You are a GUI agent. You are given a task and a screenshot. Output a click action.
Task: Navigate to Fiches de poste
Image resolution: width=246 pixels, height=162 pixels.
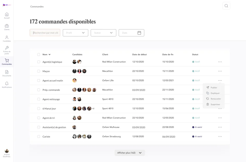click(7, 49)
